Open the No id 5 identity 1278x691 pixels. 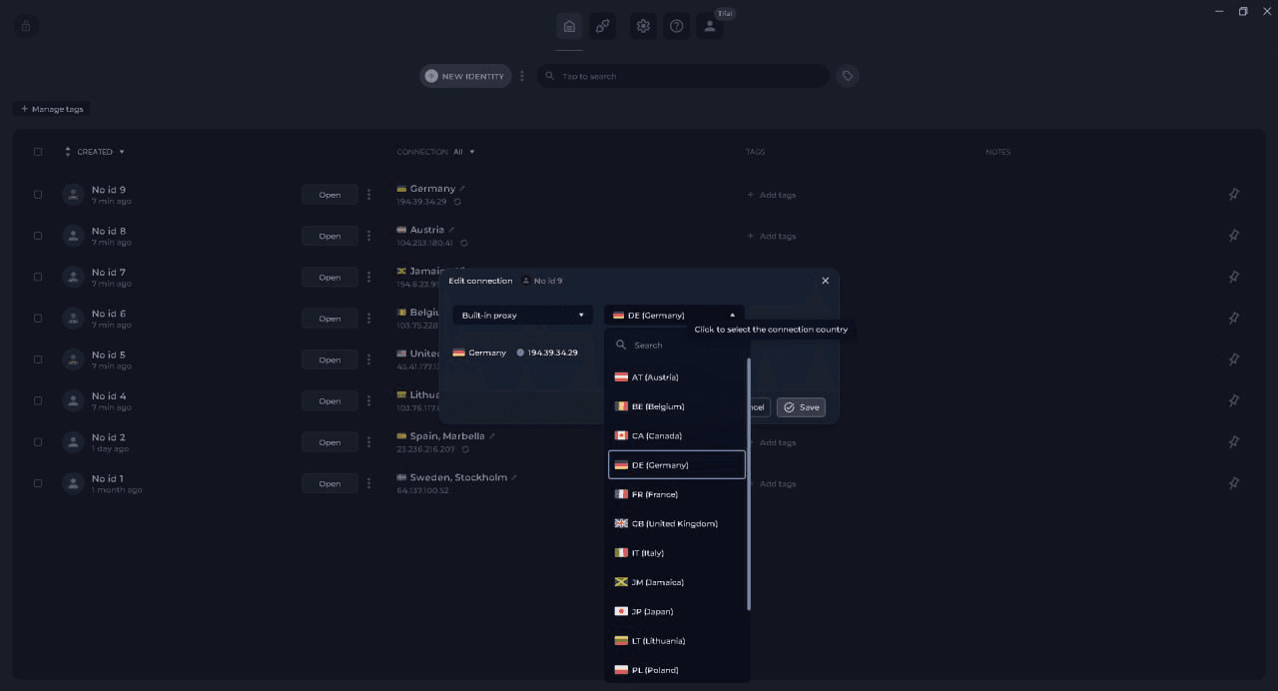coord(329,359)
